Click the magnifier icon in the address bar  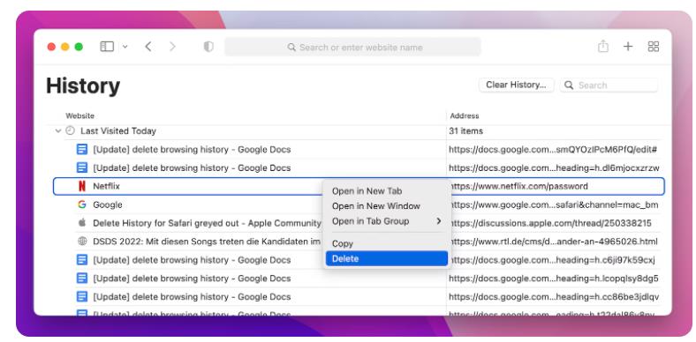[x=291, y=47]
